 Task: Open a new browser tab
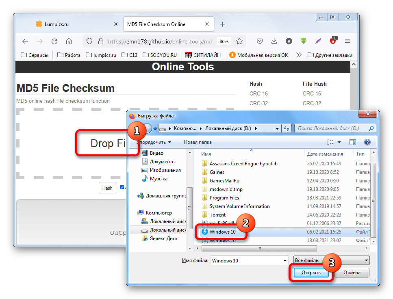[x=222, y=24]
